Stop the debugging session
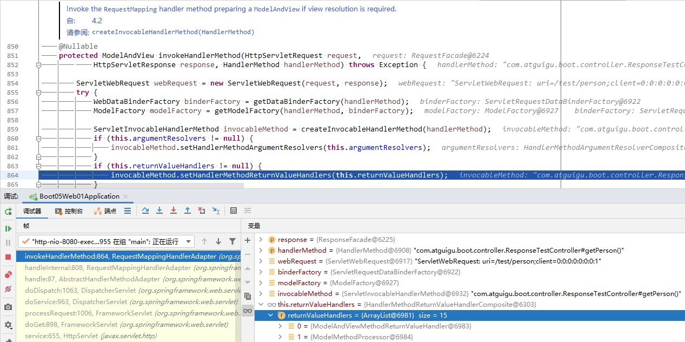 pyautogui.click(x=8, y=257)
